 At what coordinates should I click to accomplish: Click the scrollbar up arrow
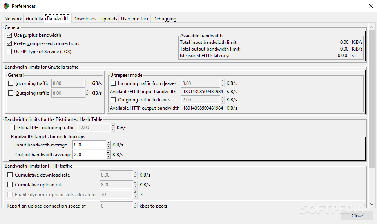pyautogui.click(x=372, y=27)
